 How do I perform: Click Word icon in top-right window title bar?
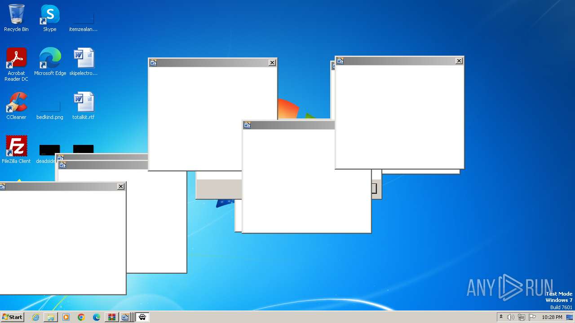pos(340,61)
